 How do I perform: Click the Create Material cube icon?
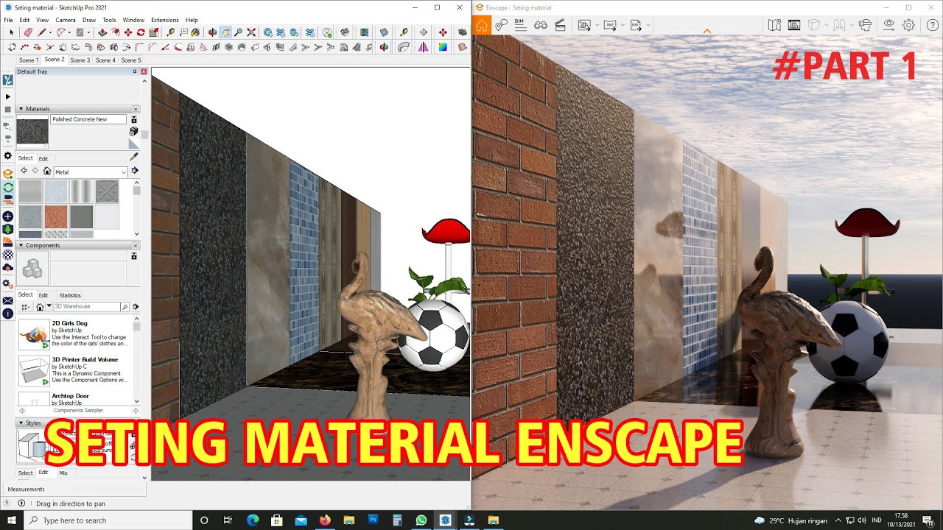click(133, 131)
